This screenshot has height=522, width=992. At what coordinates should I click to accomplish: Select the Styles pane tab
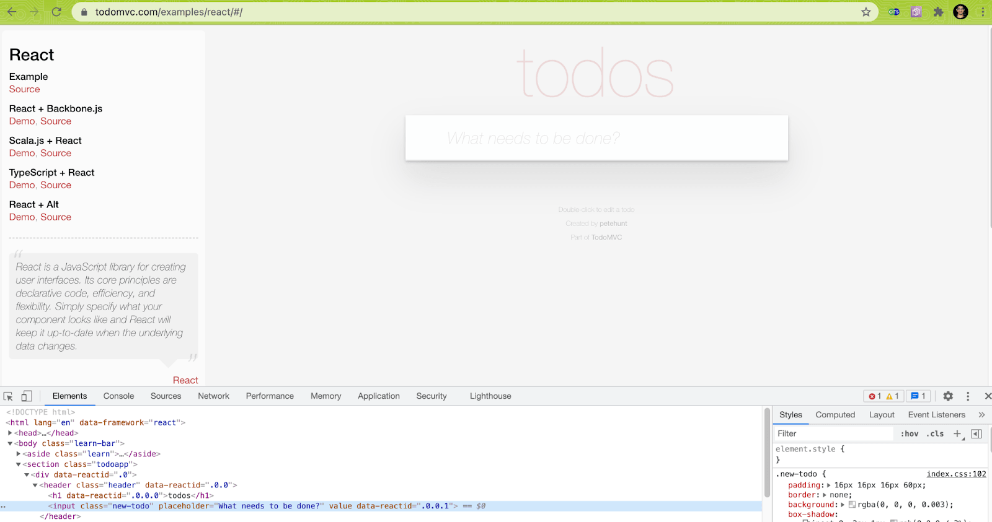pos(790,415)
